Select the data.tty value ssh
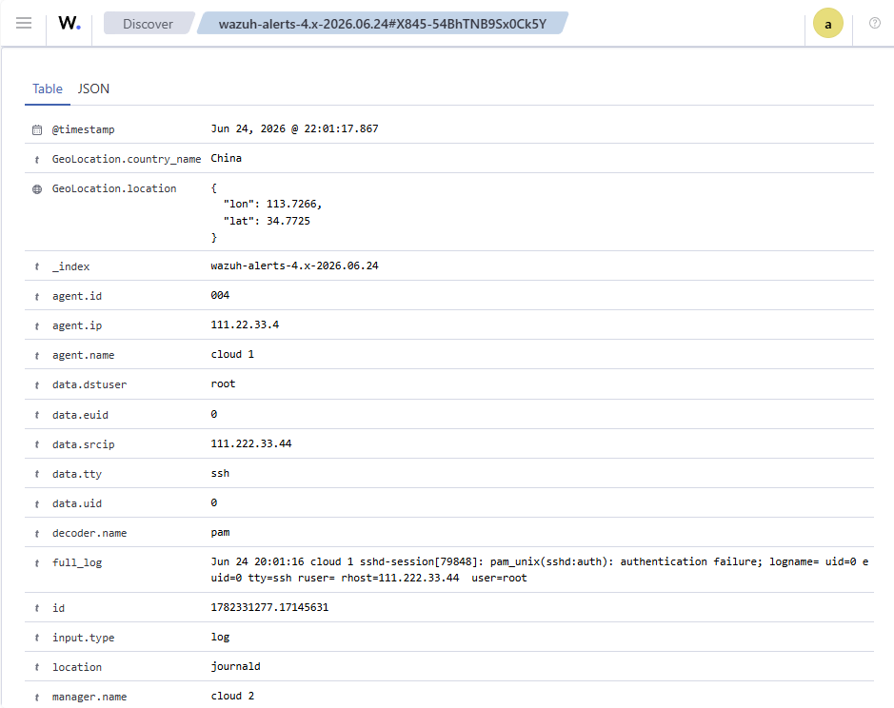This screenshot has height=708, width=894. coord(220,473)
